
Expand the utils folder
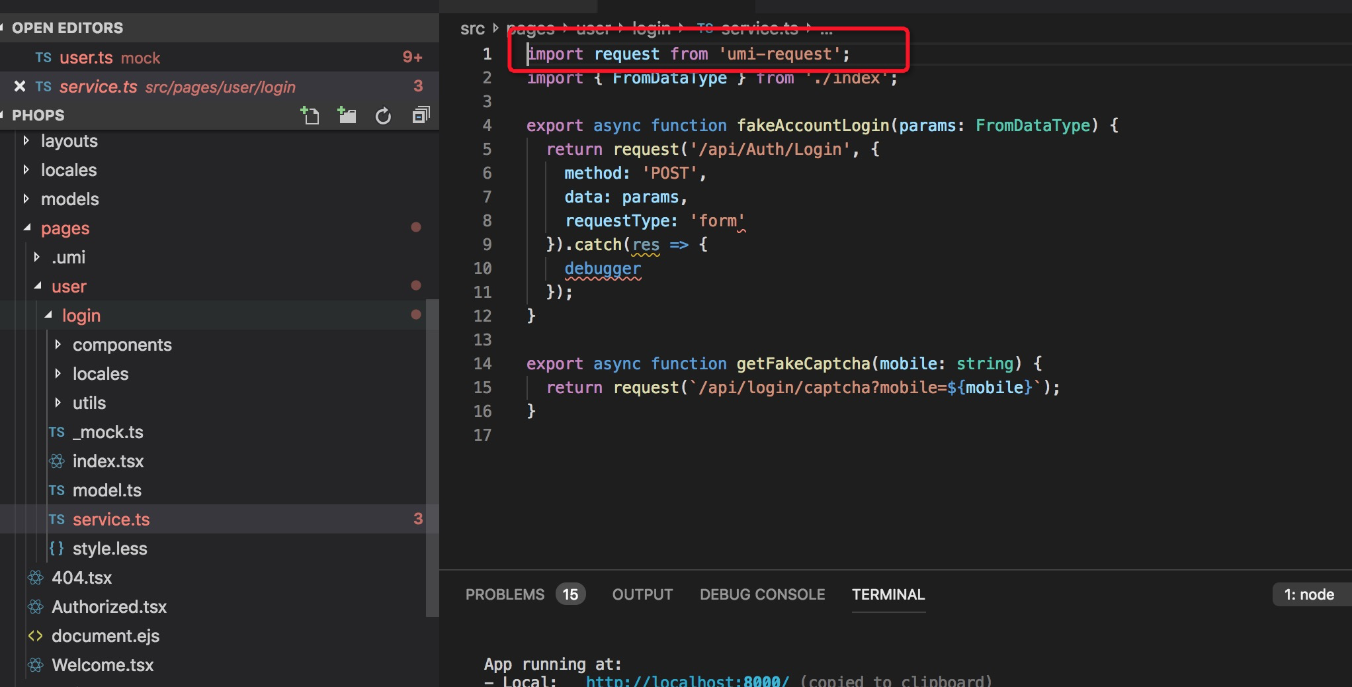(x=58, y=403)
